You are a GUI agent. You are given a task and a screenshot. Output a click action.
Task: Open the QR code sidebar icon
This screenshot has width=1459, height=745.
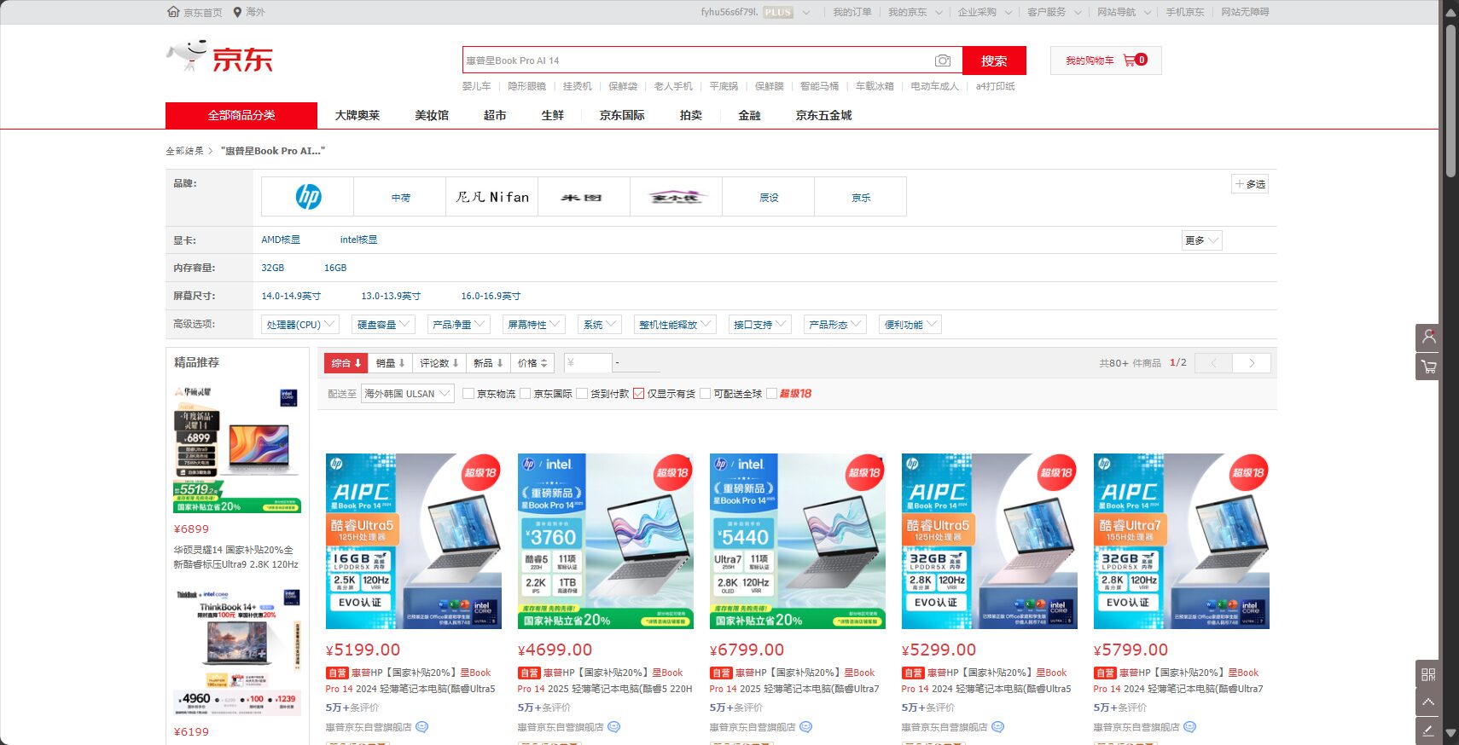[1428, 674]
